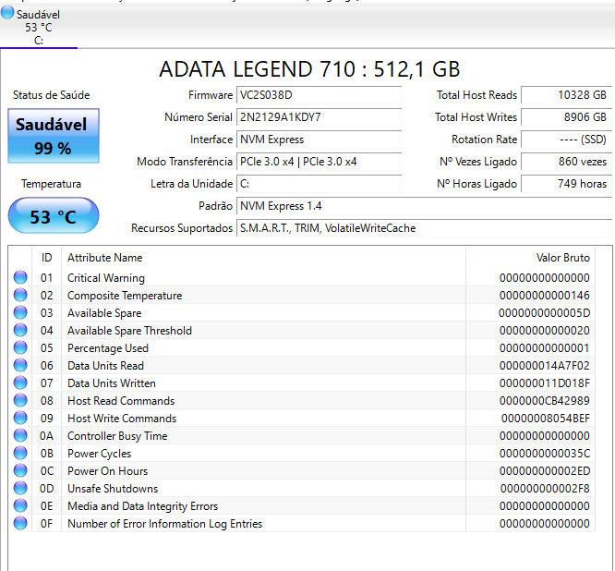
Task: Click raw value 000000011D018F
Action: coord(545,383)
